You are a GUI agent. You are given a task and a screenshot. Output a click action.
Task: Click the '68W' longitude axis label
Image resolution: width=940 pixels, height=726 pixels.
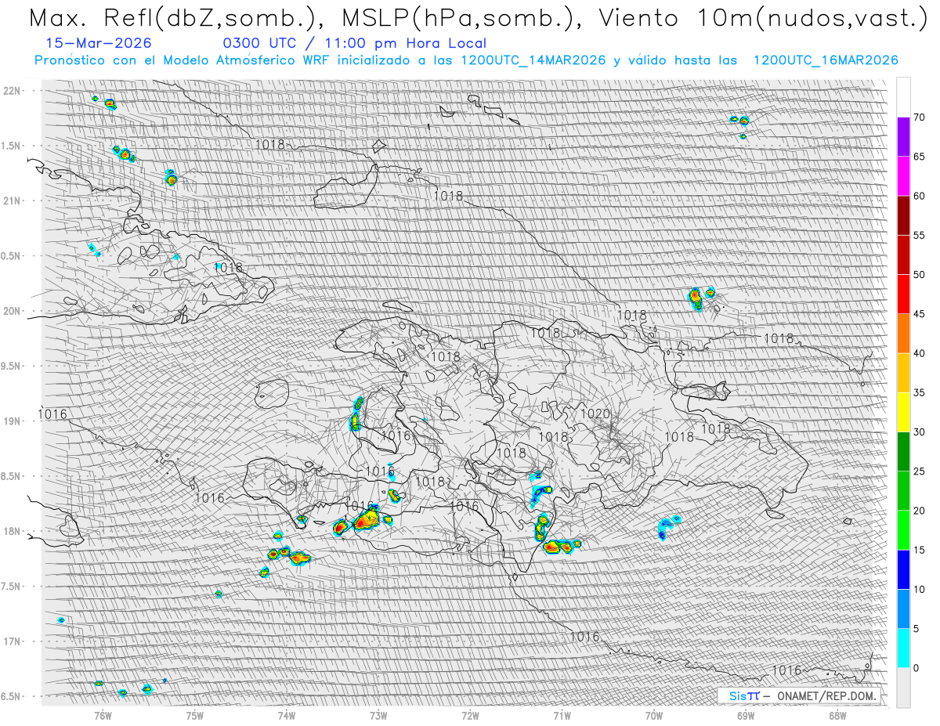[837, 716]
